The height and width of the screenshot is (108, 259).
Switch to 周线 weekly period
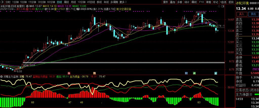66,2
